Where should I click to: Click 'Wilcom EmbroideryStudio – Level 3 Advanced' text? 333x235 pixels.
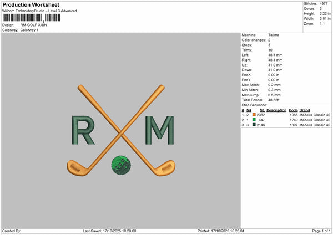coord(39,11)
